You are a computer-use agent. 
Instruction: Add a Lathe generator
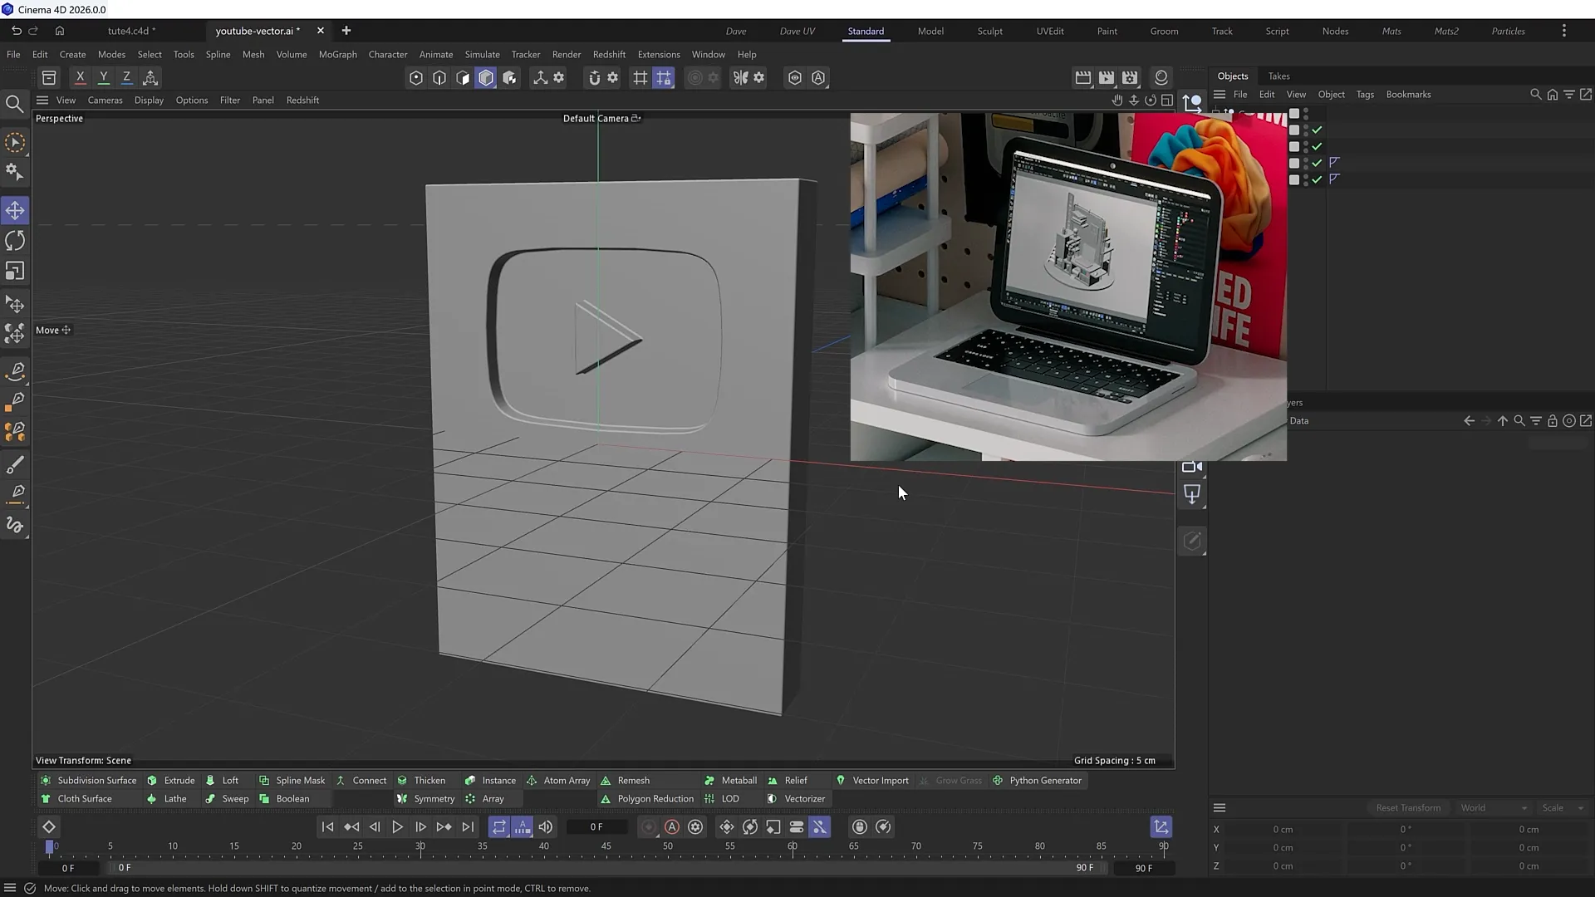pyautogui.click(x=166, y=798)
